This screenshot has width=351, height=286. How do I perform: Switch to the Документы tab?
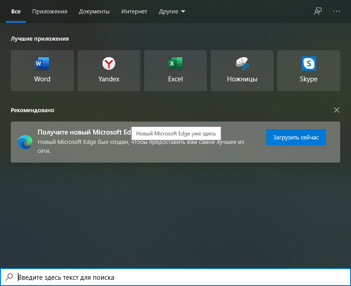[x=94, y=12]
